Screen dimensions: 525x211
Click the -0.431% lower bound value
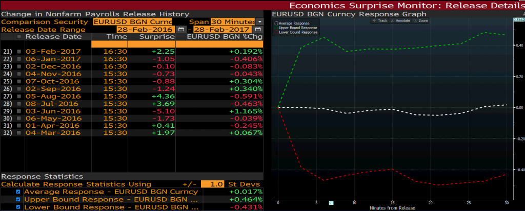(x=246, y=207)
